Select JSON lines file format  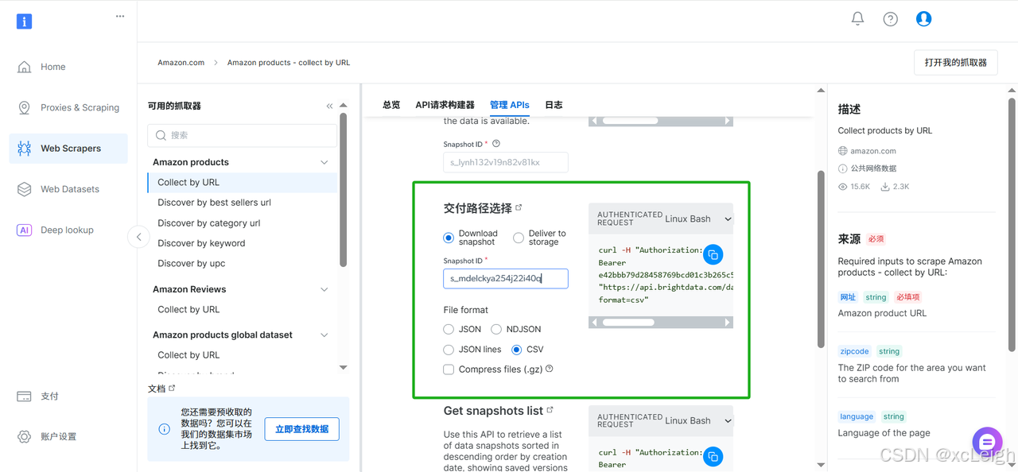[x=449, y=350]
